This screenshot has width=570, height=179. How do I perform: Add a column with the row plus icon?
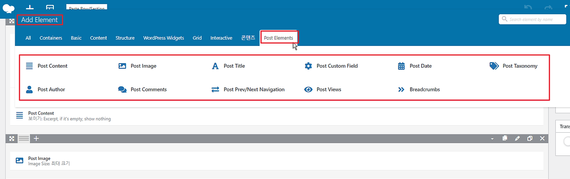[x=37, y=138]
